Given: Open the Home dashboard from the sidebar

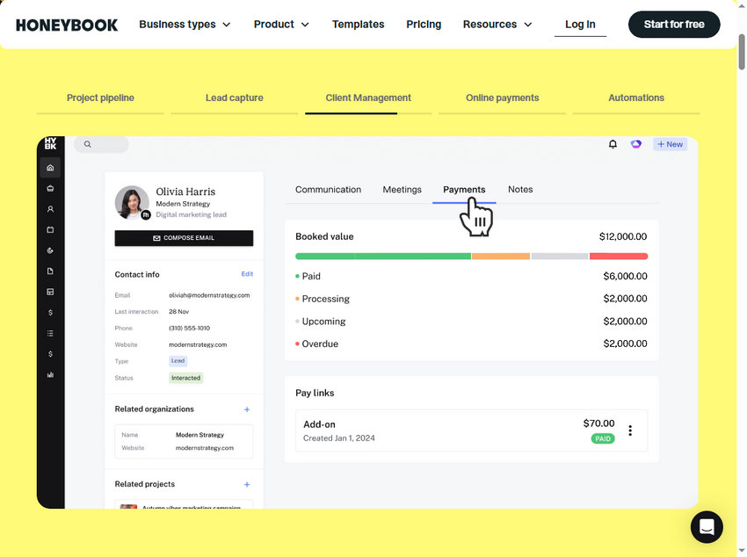Looking at the screenshot, I should click(x=50, y=167).
